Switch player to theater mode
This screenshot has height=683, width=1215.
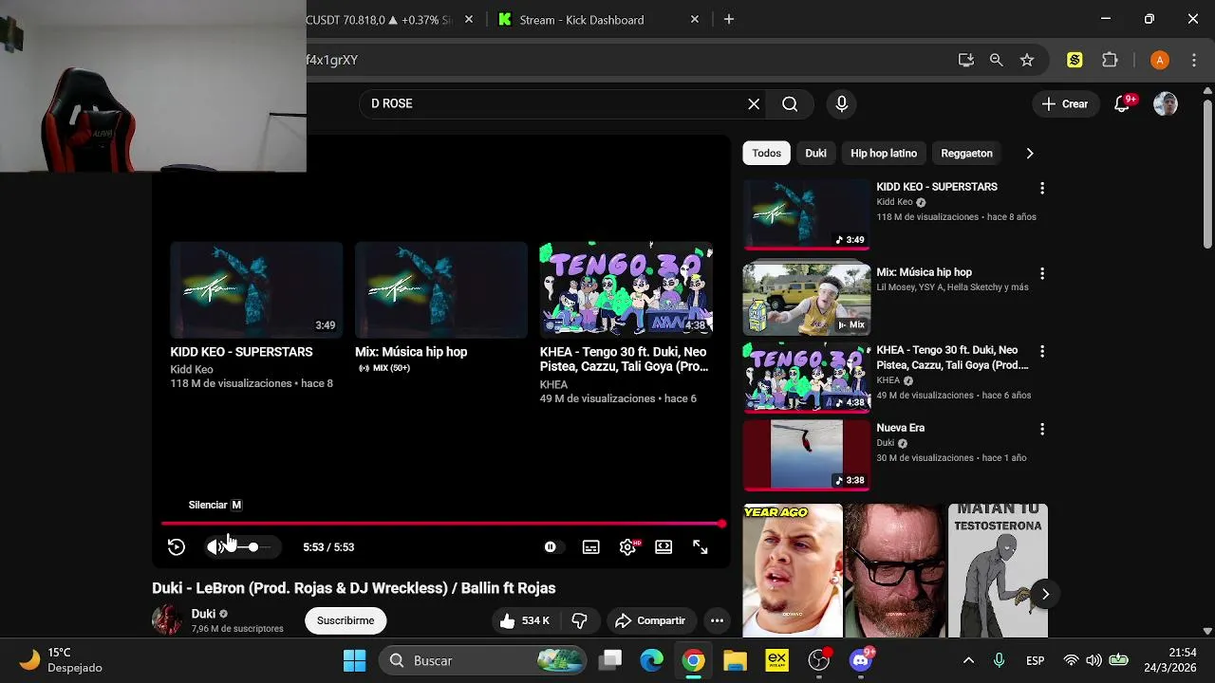[x=664, y=547]
